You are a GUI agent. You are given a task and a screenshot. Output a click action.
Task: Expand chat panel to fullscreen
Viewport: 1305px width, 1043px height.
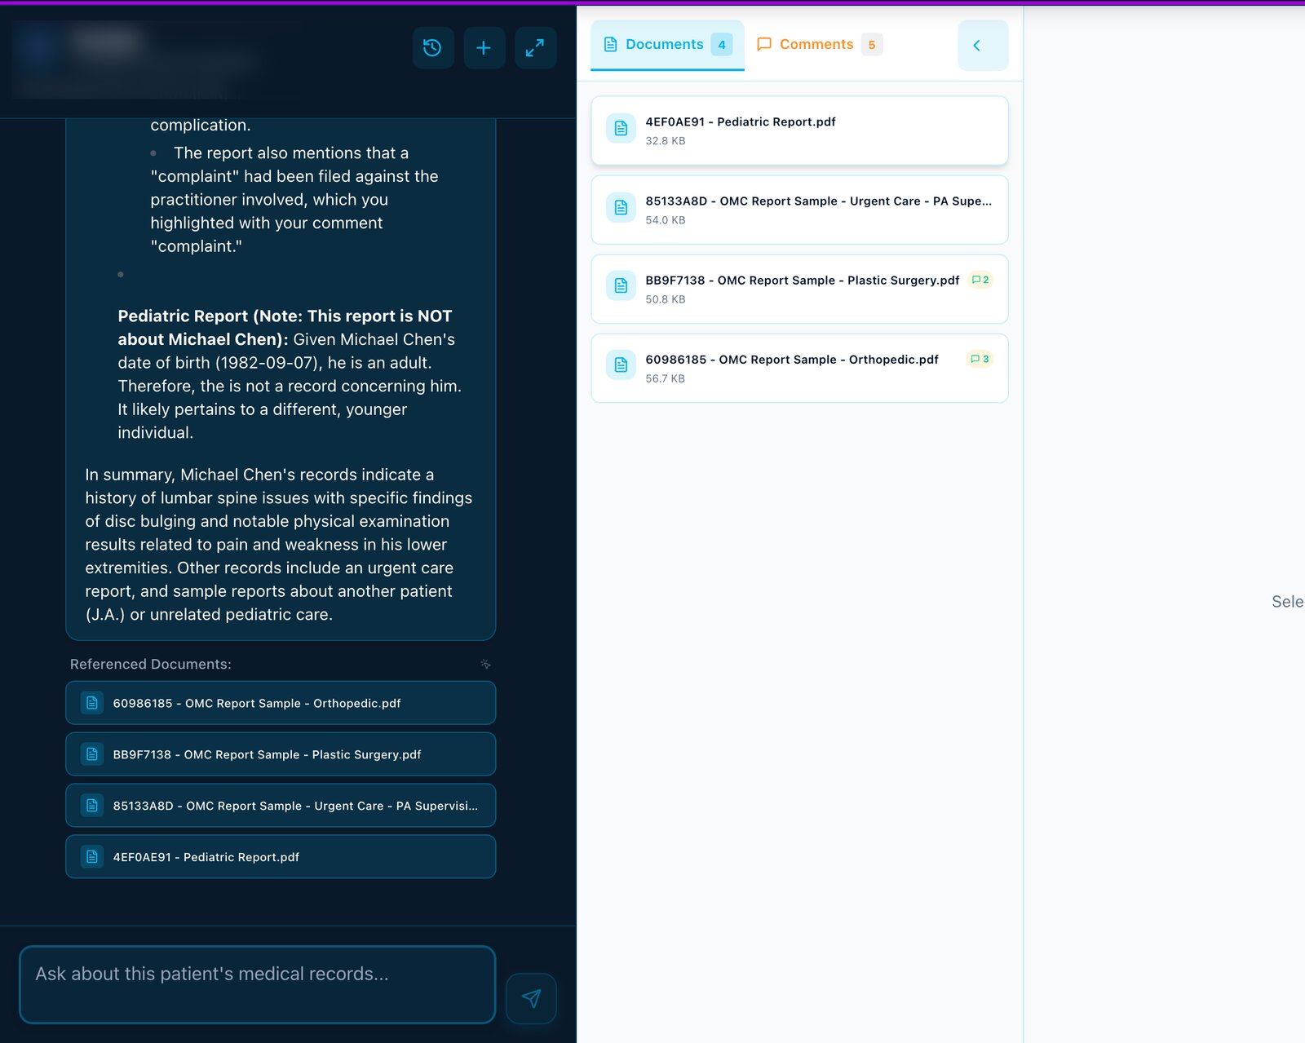click(535, 47)
